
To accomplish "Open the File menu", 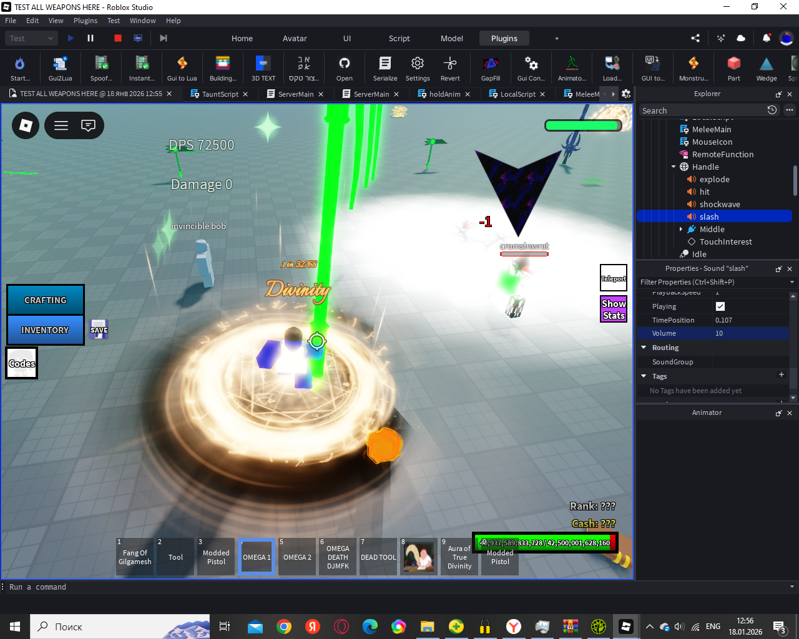I will point(11,21).
